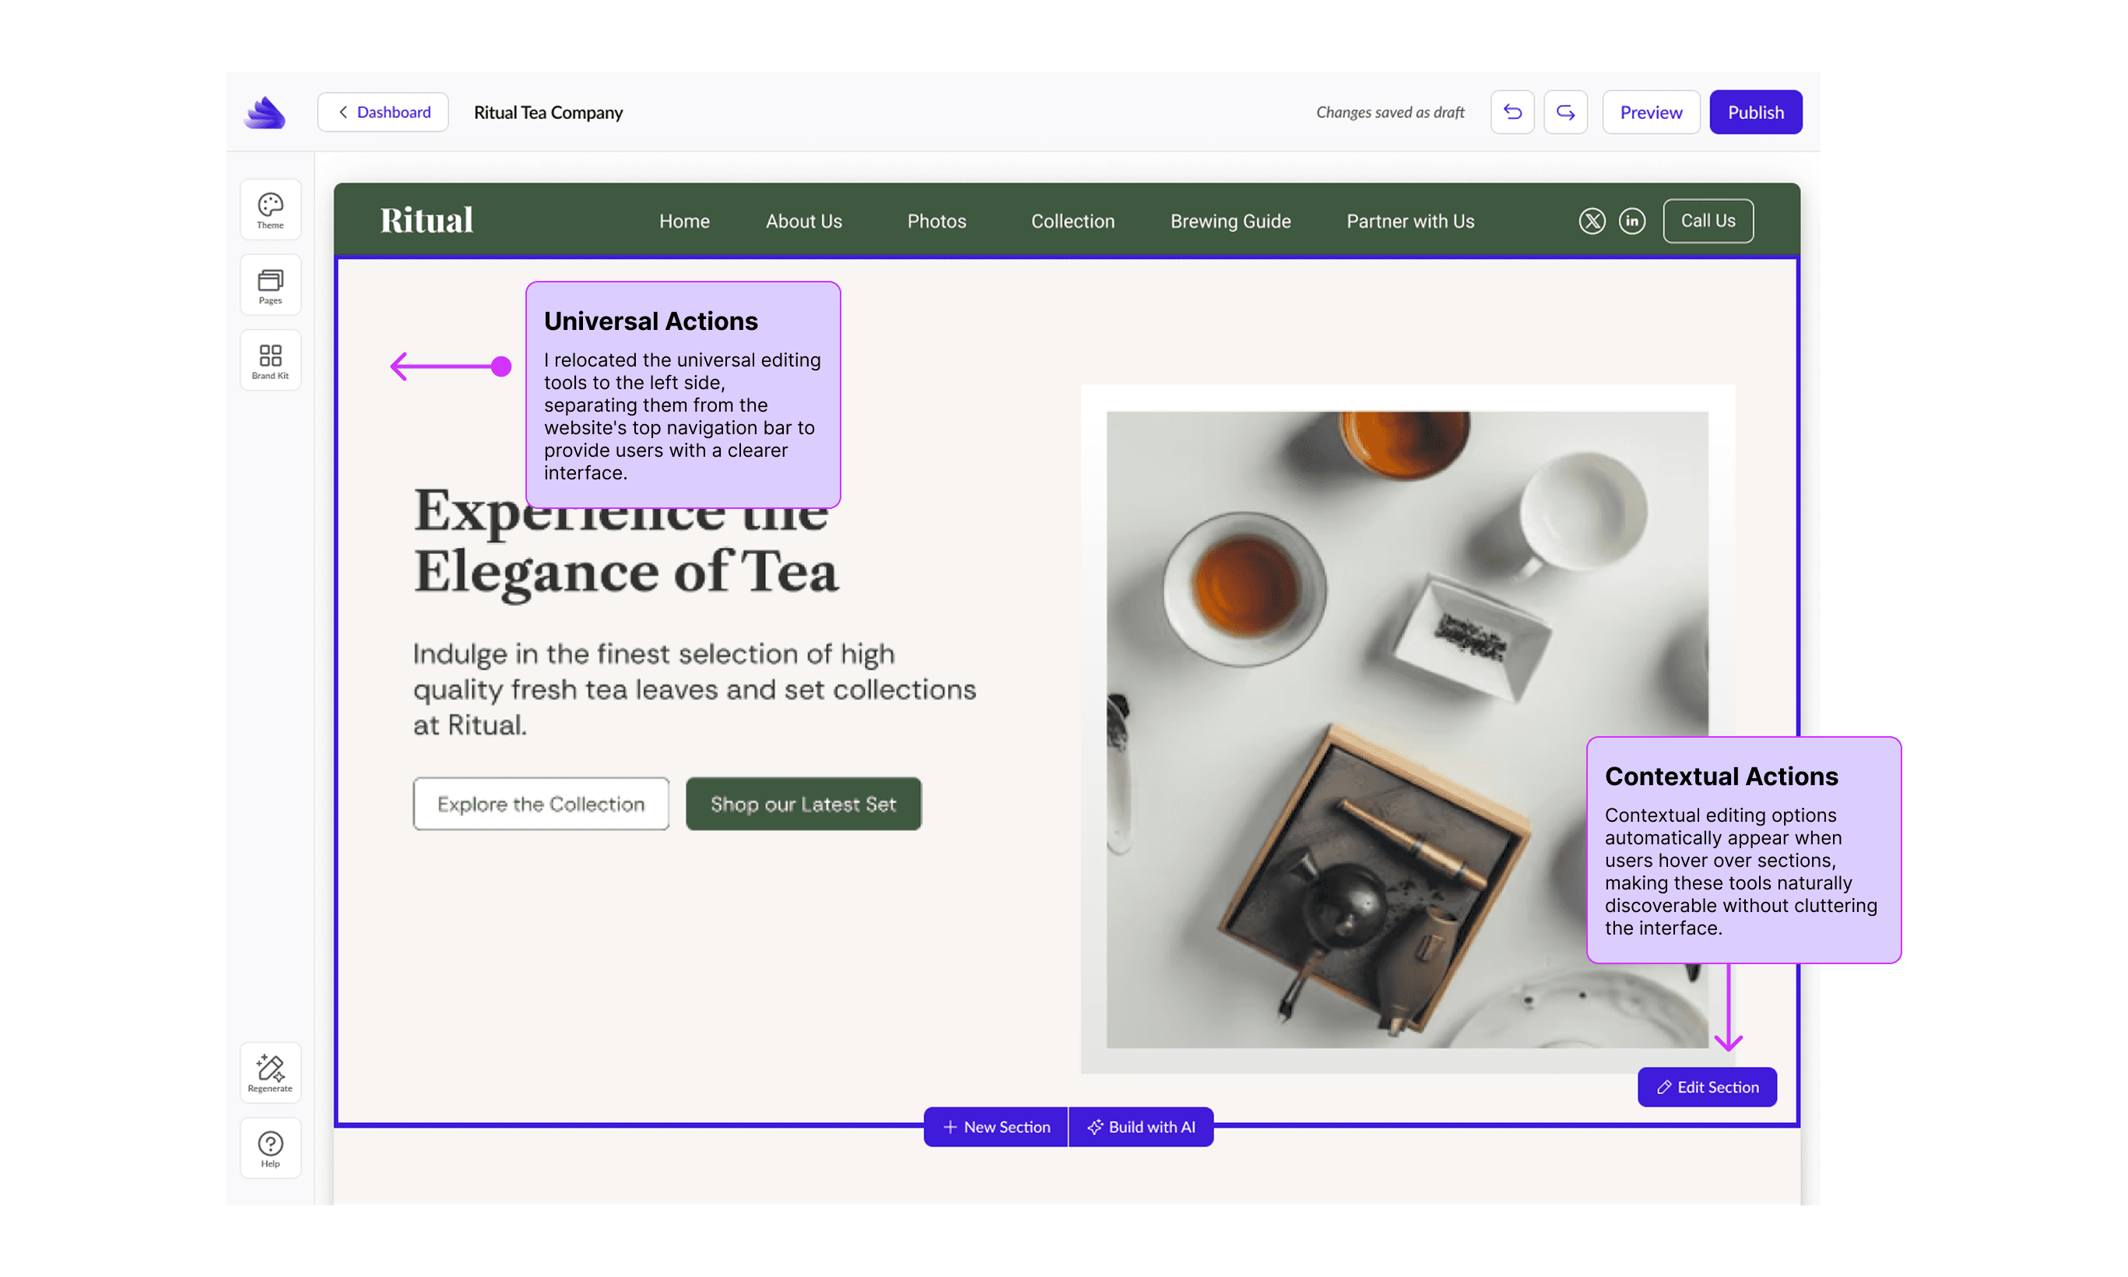Click the LinkedIn social icon

(1631, 221)
